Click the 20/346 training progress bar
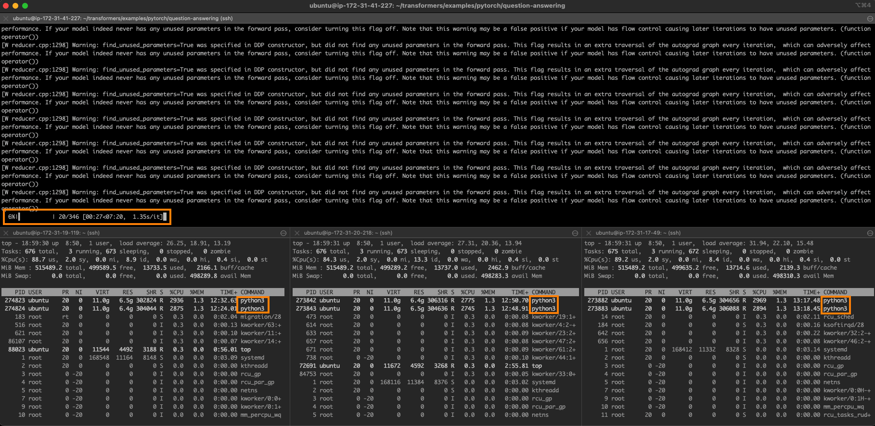The width and height of the screenshot is (875, 426). (87, 217)
